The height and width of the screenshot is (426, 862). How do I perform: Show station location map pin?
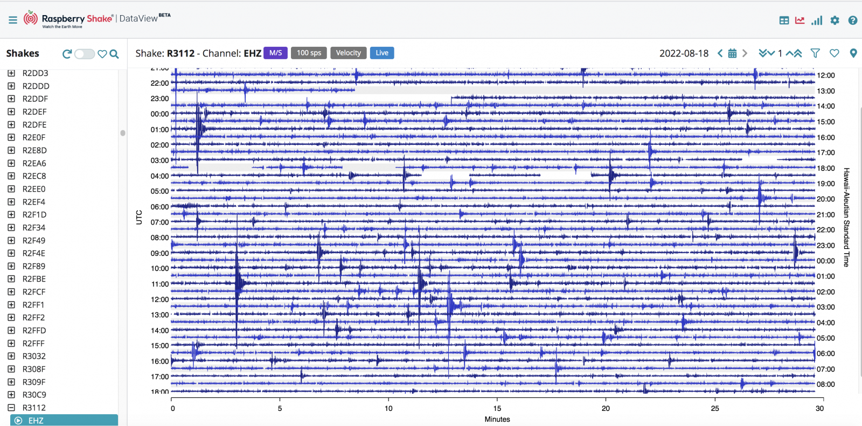point(853,53)
